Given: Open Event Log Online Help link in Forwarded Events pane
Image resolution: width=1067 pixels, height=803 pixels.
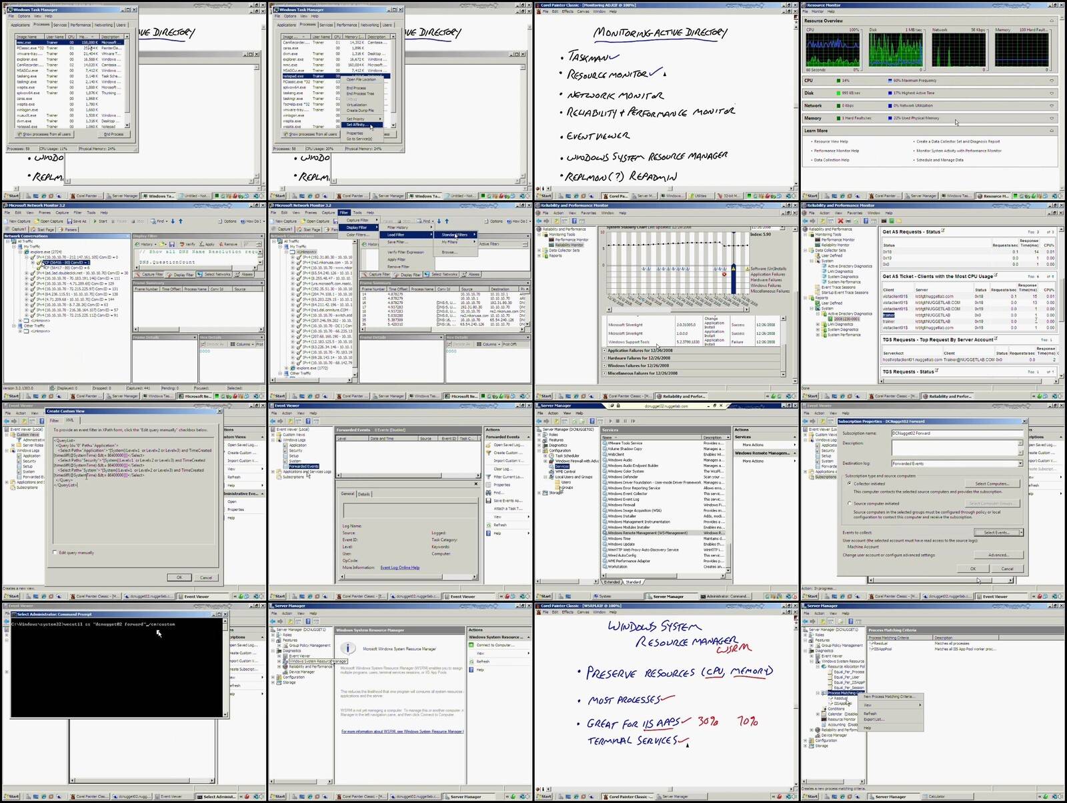Looking at the screenshot, I should coord(400,568).
